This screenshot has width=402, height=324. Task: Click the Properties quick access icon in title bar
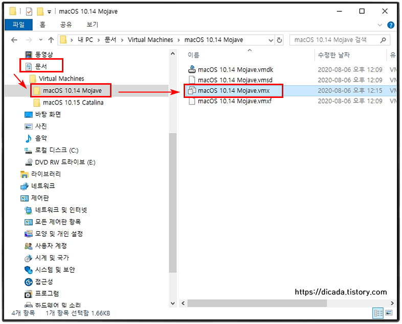pyautogui.click(x=29, y=12)
